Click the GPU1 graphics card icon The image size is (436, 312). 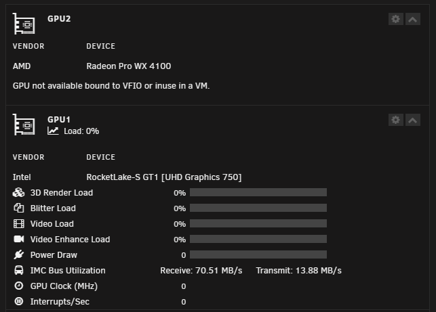point(24,125)
